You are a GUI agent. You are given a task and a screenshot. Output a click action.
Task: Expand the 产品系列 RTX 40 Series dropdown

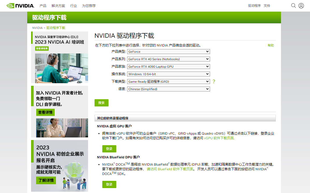coord(168,59)
